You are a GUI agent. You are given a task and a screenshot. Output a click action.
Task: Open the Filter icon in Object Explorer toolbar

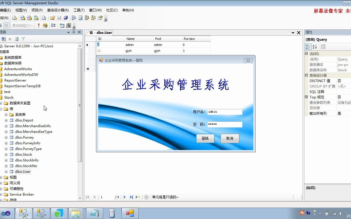pos(23,39)
